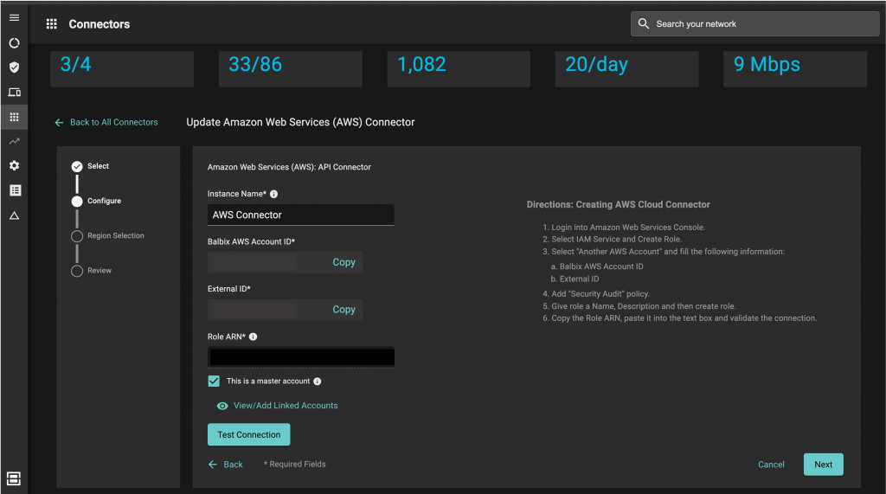
Task: Click the Update Amazon Web Services Connector heading
Action: coord(300,122)
